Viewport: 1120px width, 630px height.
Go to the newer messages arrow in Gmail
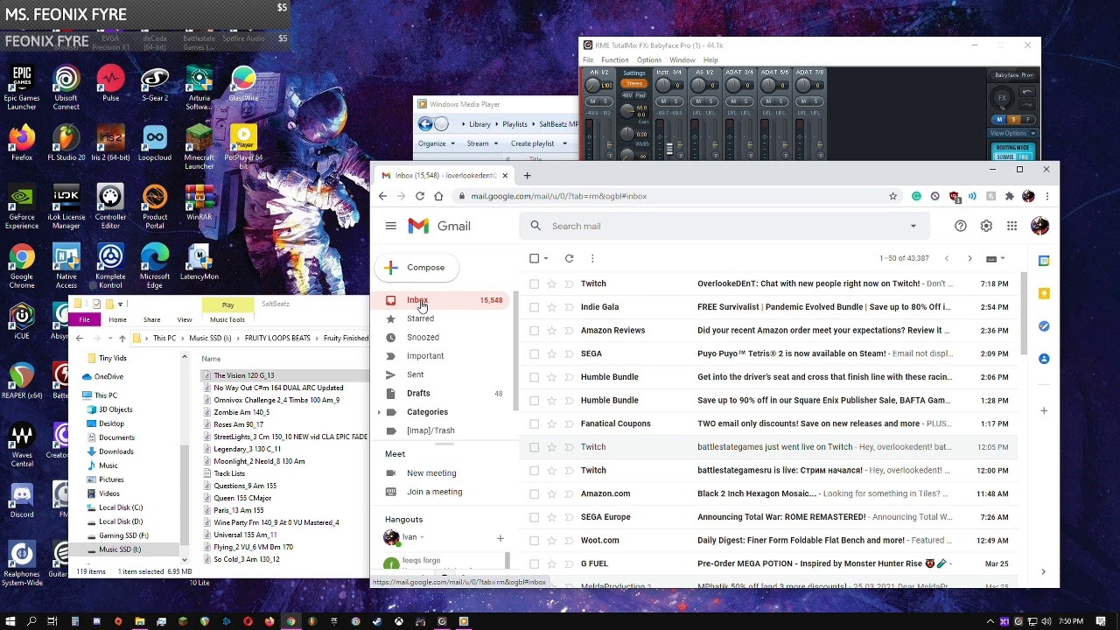click(946, 258)
